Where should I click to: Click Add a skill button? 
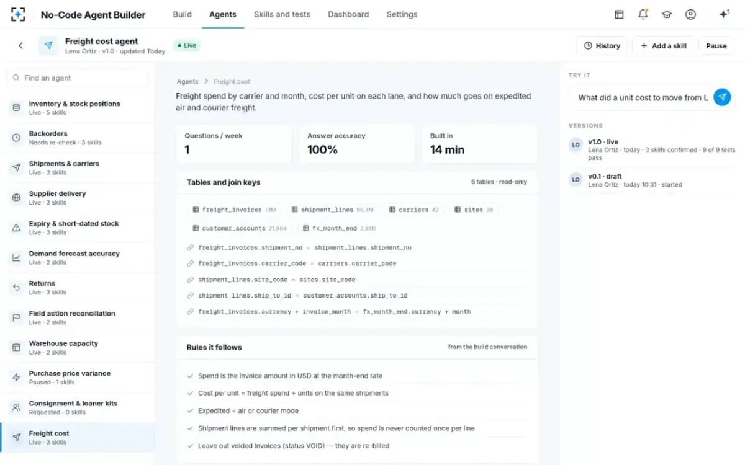(664, 45)
